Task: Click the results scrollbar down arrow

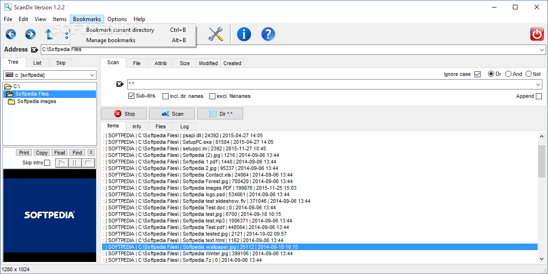Action: pyautogui.click(x=542, y=258)
